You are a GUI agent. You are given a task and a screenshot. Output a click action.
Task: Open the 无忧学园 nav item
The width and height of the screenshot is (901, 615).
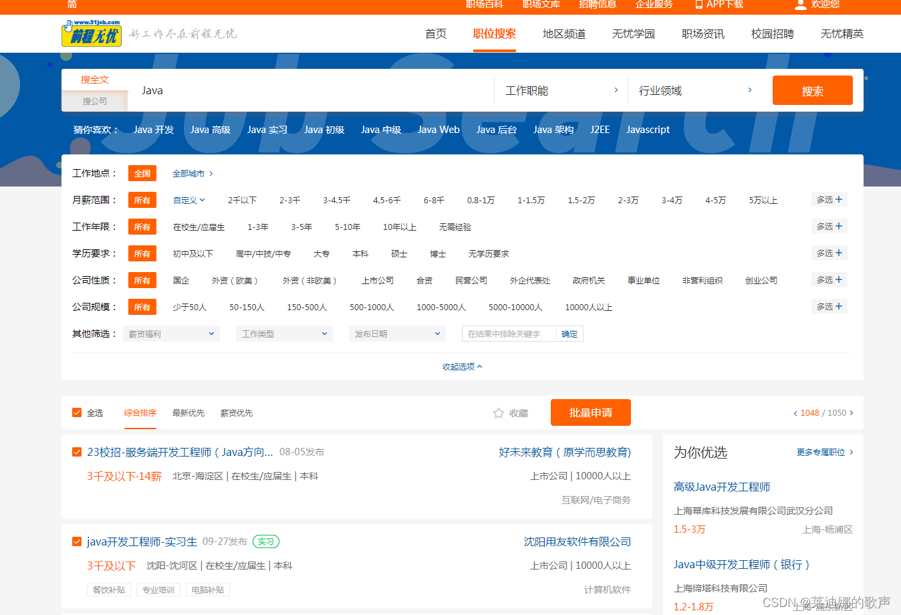[634, 33]
